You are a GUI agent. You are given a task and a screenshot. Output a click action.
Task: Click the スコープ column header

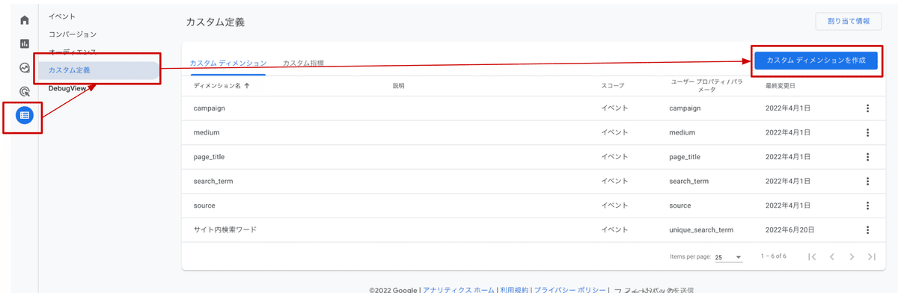612,86
